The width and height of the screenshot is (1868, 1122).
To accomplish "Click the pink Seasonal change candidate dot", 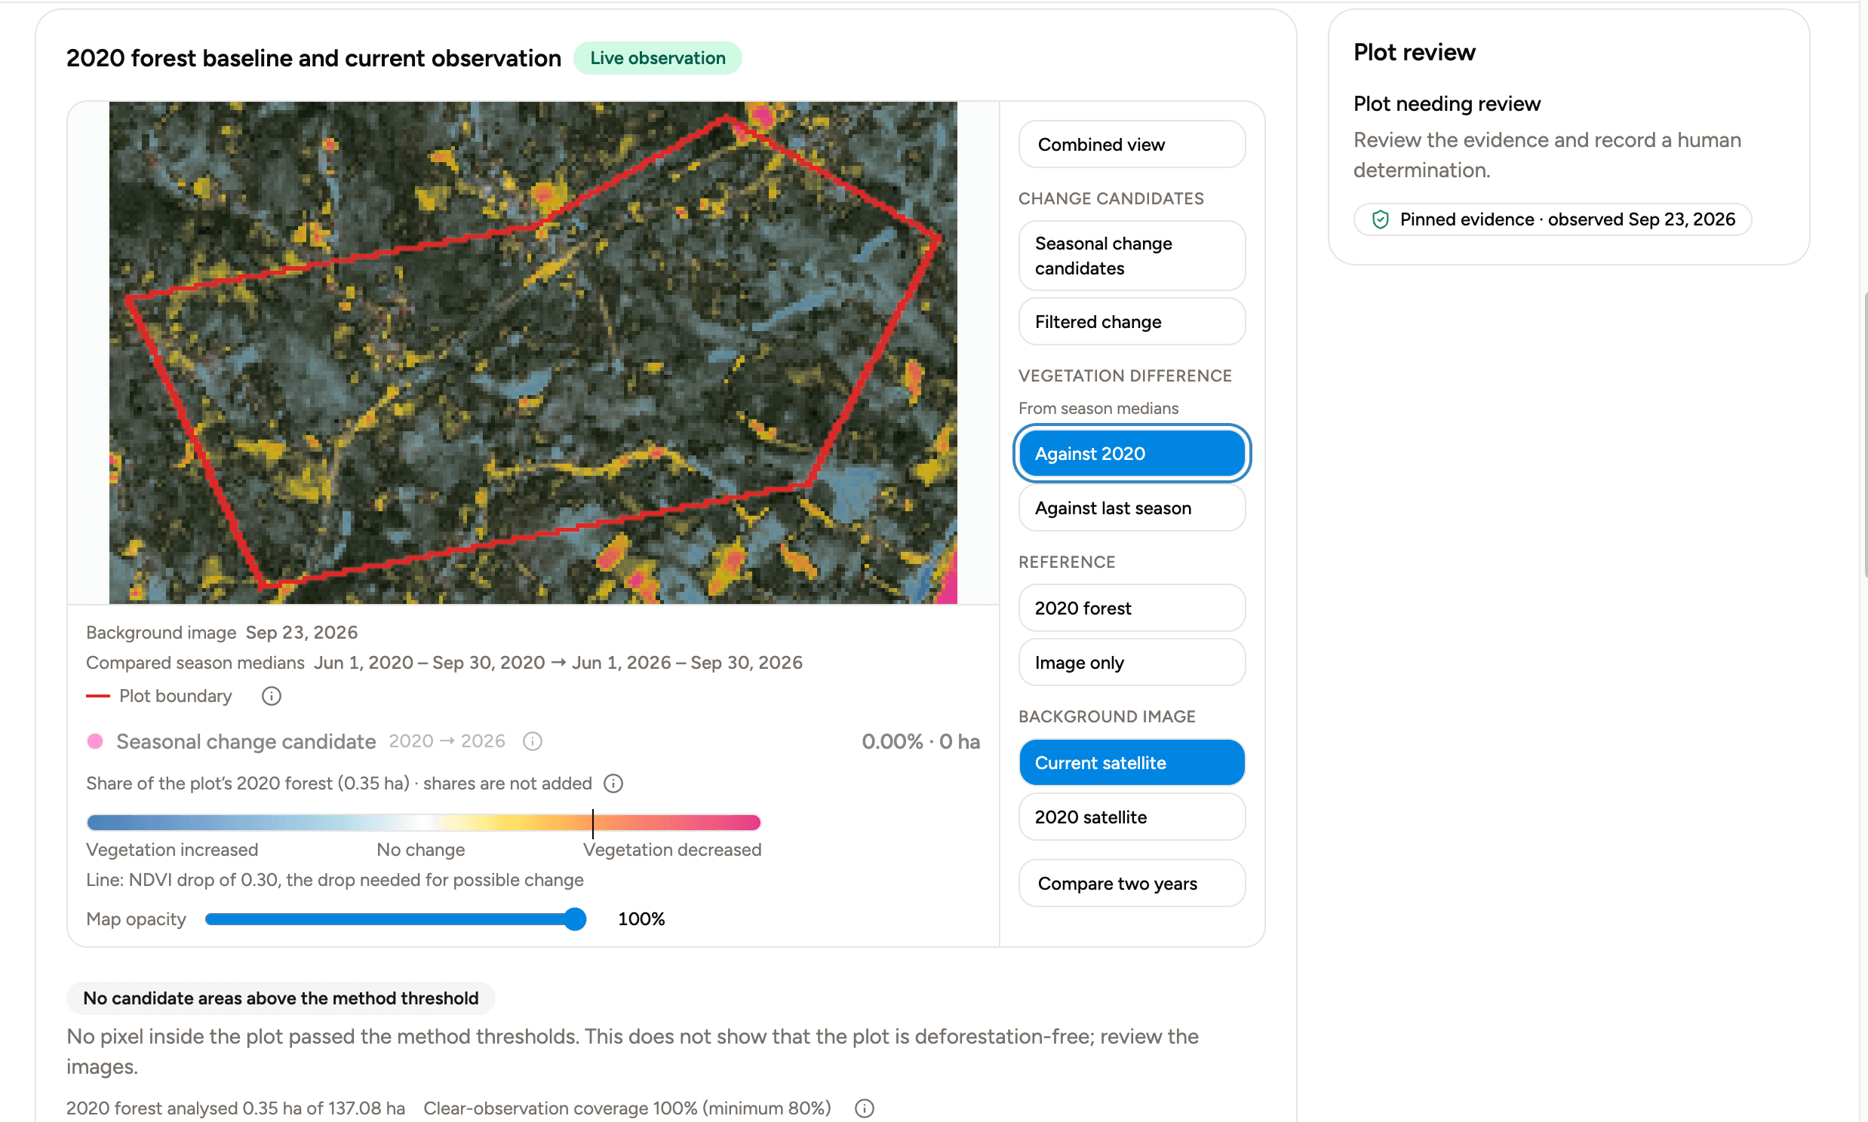I will click(x=94, y=741).
